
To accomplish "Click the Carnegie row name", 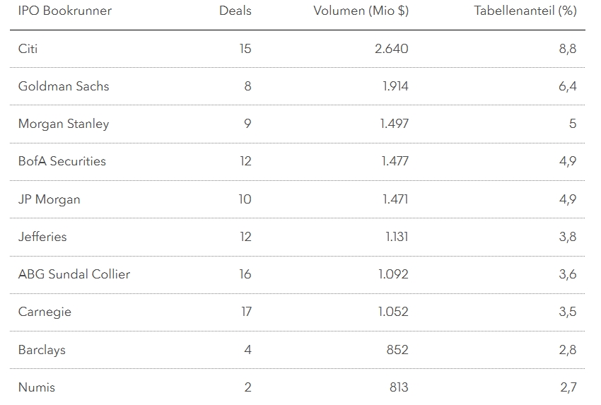I will 45,312.
